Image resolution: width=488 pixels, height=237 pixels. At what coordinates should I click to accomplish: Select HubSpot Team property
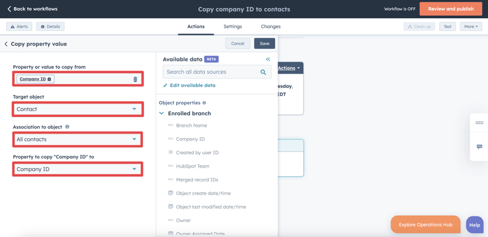click(193, 166)
